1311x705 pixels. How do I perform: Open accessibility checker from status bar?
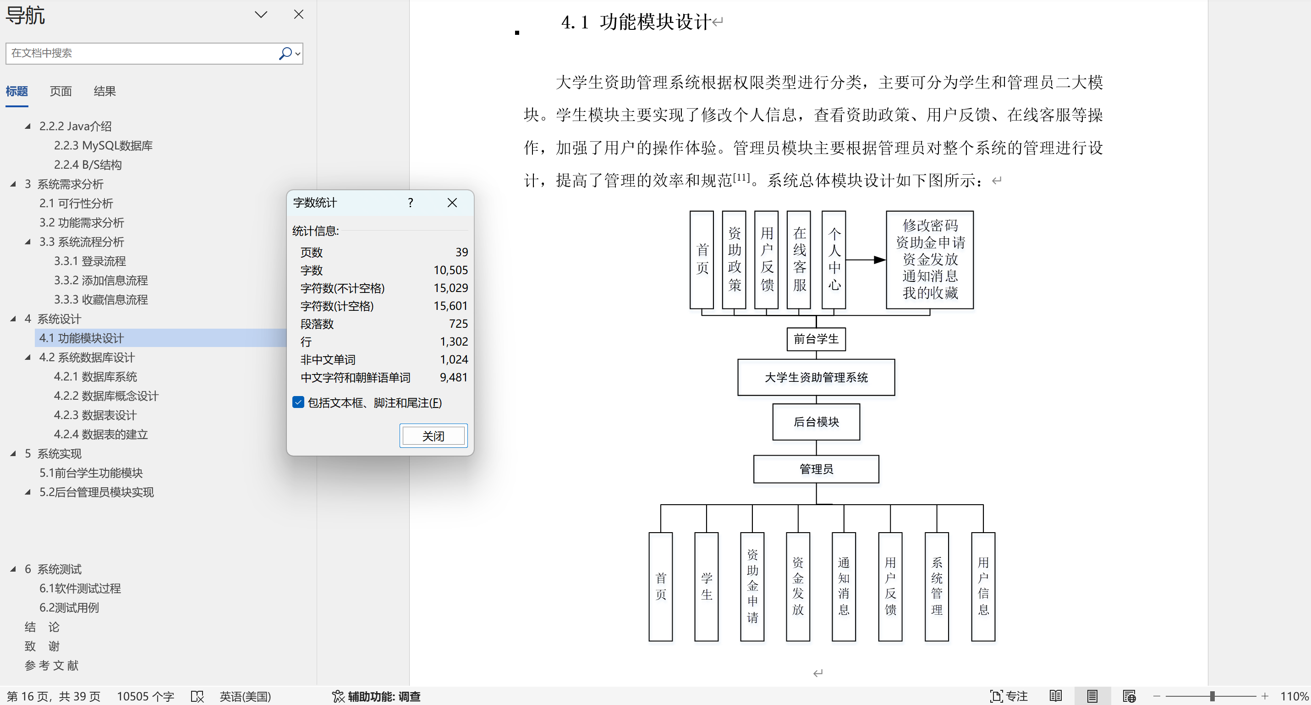[x=376, y=696]
